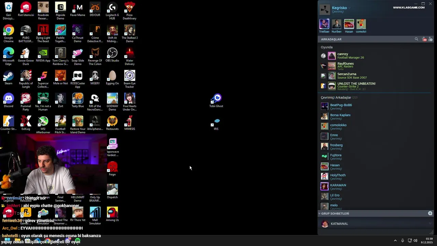Viewport: 437px width, 246px height.
Task: Open chat with Lil Ero
Action: [x=376, y=196]
